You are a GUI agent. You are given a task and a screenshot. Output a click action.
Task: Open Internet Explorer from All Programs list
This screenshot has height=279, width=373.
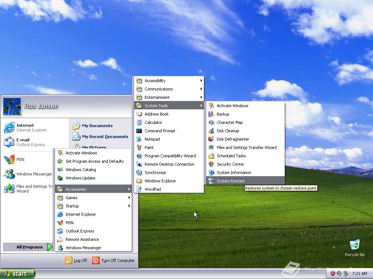(93, 214)
